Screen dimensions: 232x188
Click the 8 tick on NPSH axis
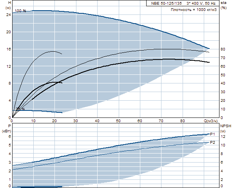222,154
